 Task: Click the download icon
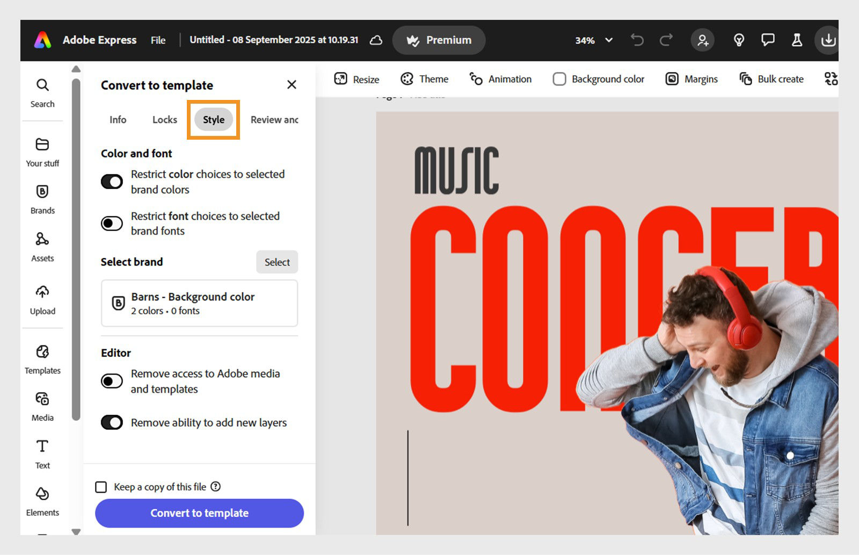coord(827,40)
